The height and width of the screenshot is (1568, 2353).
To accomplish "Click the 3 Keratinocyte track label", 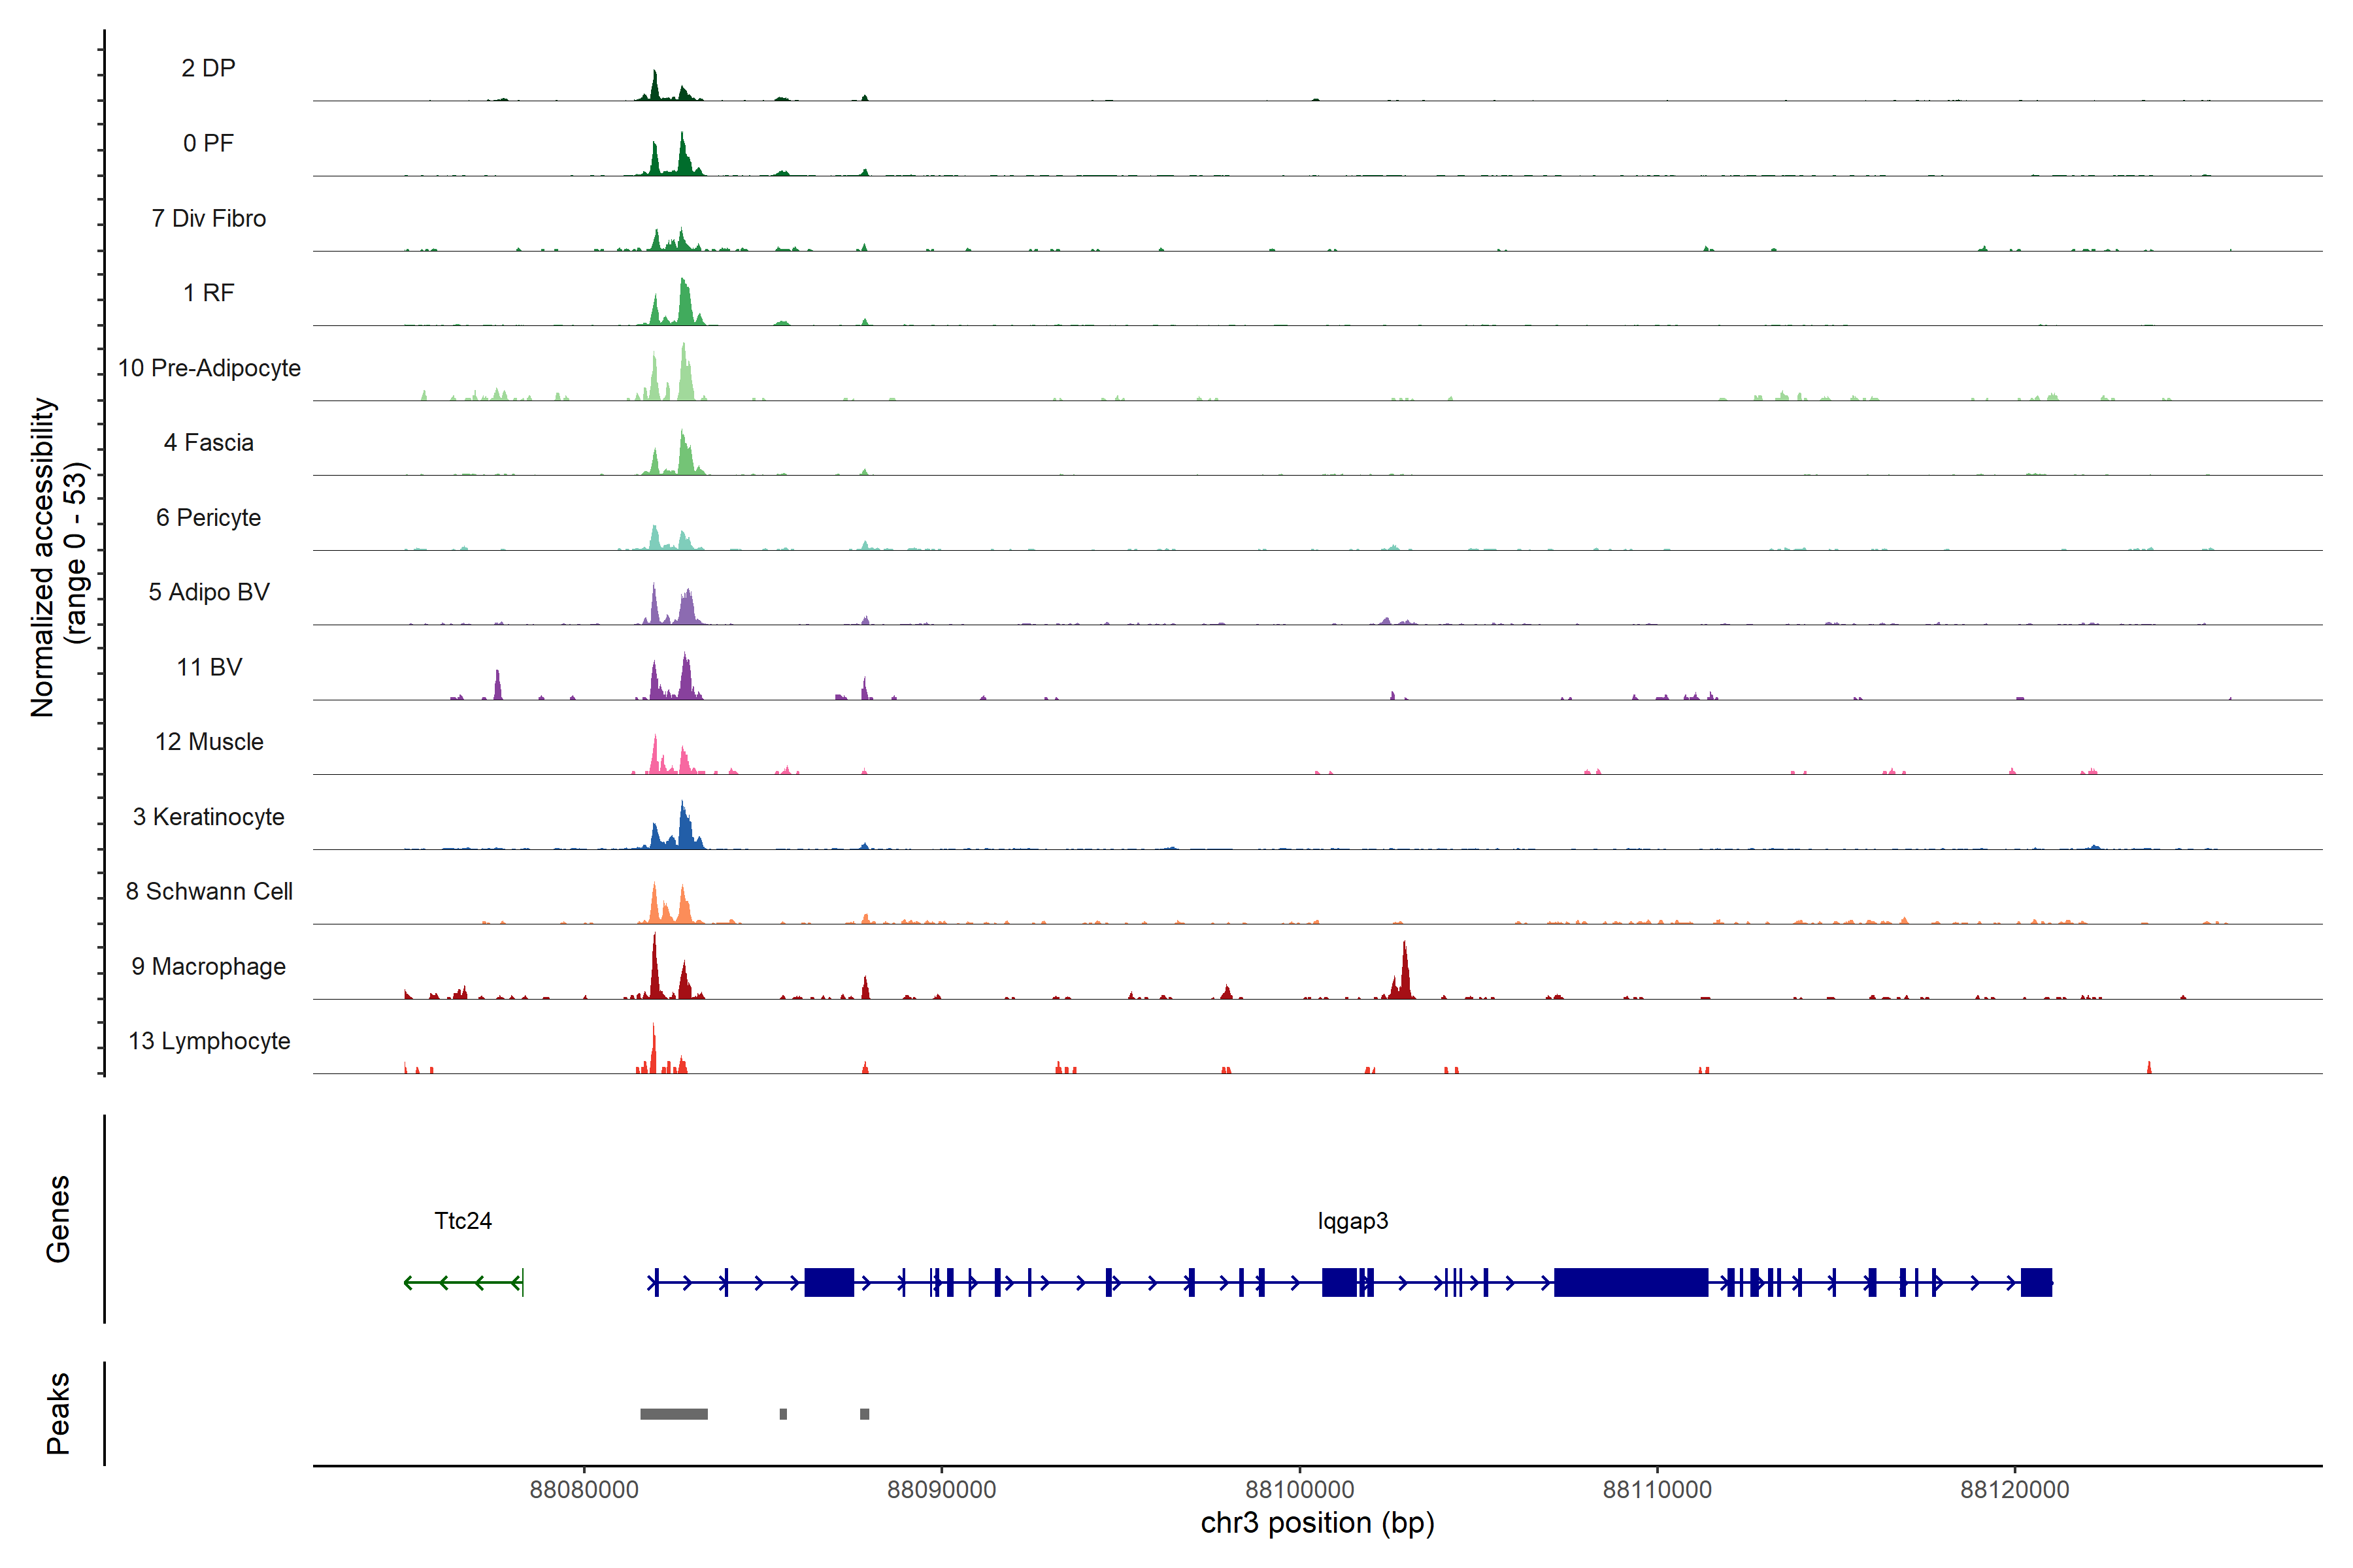I will [x=208, y=817].
